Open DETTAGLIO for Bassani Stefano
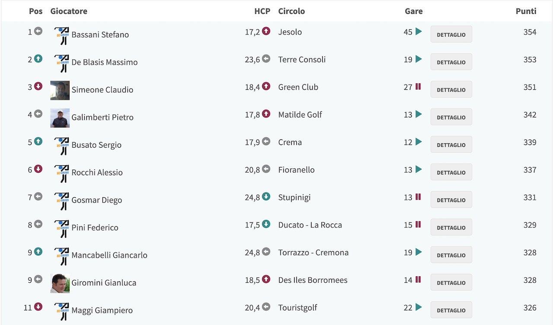Viewport: 553px width, 325px height. pos(451,35)
